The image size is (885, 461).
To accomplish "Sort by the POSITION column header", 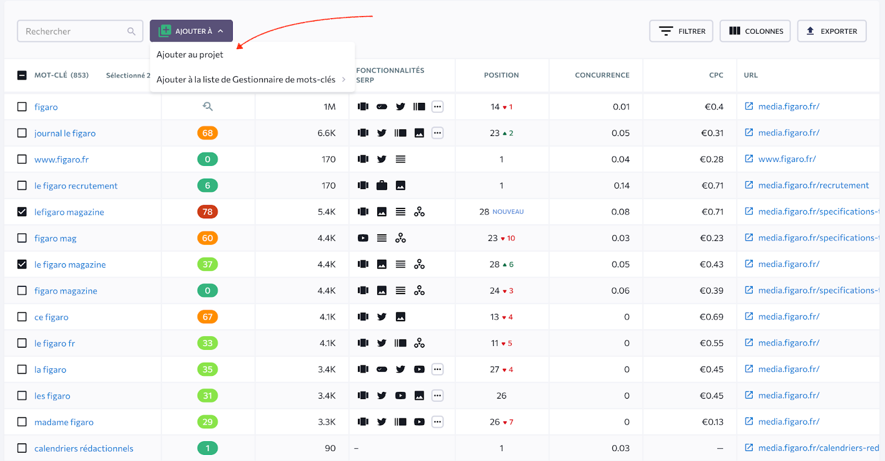I will [501, 75].
